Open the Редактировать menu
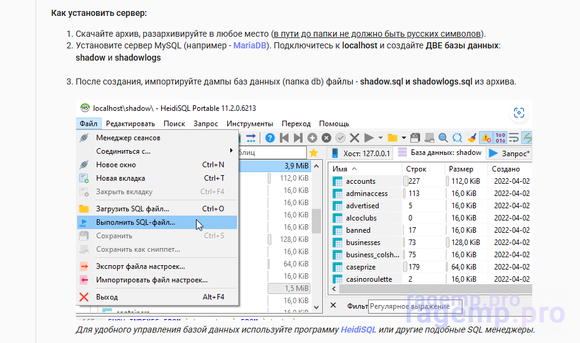 pyautogui.click(x=130, y=124)
